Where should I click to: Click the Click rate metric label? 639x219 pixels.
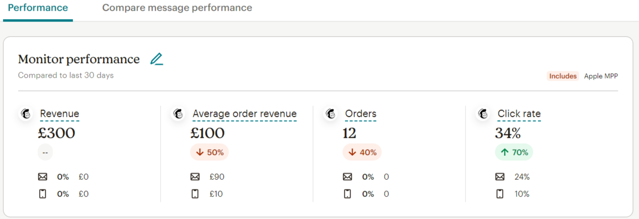point(519,114)
